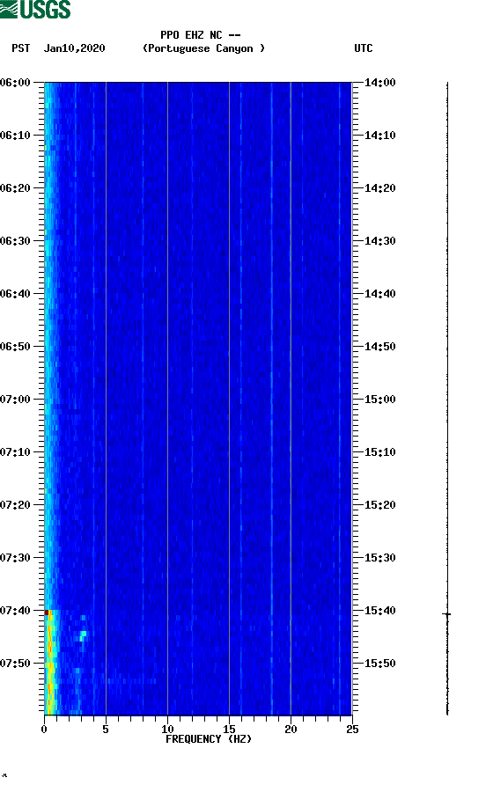Click the 06:50 PST time label
Image resolution: width=486 pixels, height=785 pixels.
[x=16, y=347]
